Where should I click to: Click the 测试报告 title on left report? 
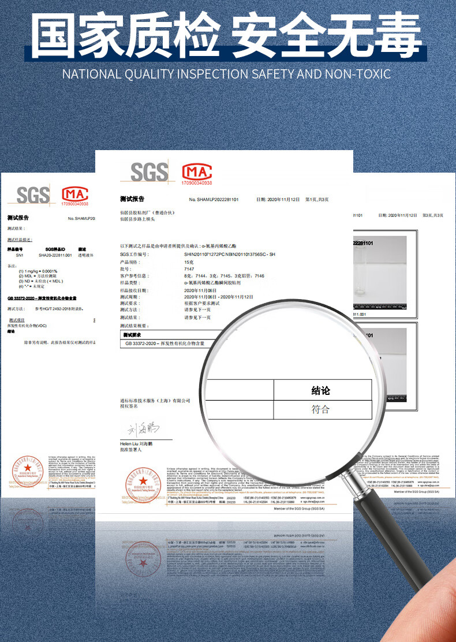(18, 218)
